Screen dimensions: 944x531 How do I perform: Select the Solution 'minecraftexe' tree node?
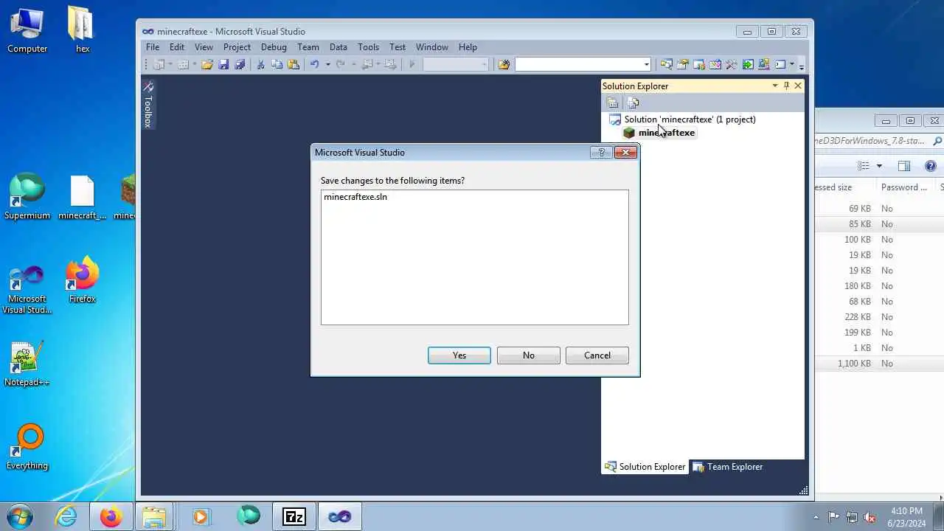(x=690, y=119)
